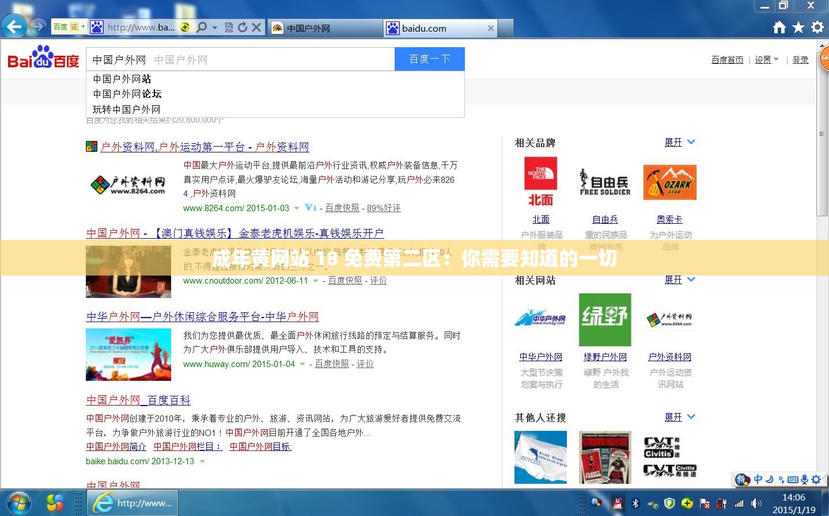Select suggestion 玩转中国户外网
This screenshot has height=516, width=829.
tap(275, 109)
